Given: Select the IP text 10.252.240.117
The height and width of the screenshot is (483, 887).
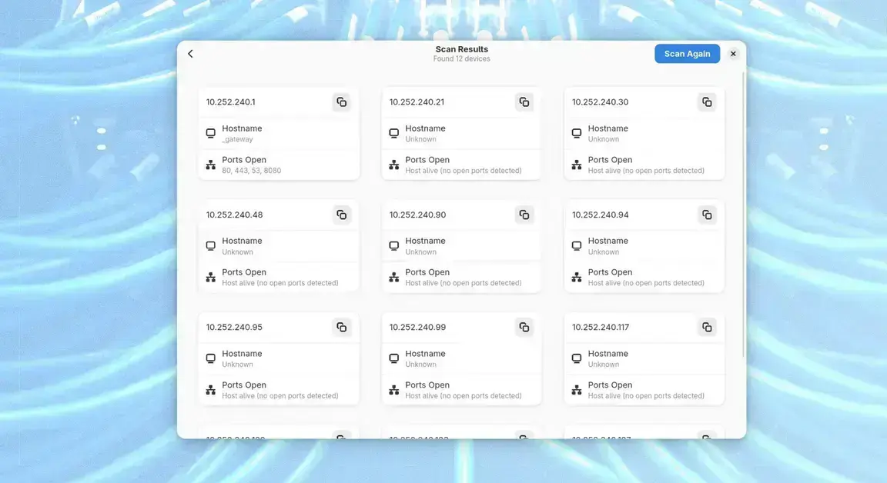Looking at the screenshot, I should tap(601, 327).
